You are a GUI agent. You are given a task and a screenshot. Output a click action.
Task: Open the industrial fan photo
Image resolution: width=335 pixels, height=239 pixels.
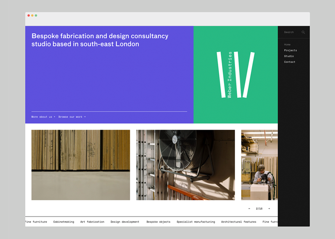pos(185,165)
